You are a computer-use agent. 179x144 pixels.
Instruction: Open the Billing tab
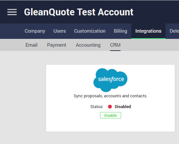(x=121, y=31)
